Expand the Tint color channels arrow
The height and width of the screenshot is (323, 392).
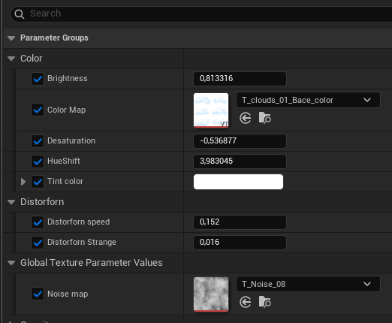pos(23,182)
